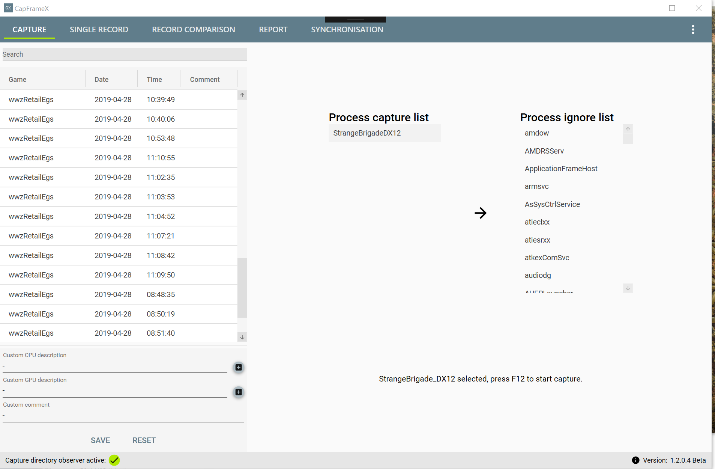Select the record at 11:03:53
The width and height of the screenshot is (715, 469).
pos(119,197)
